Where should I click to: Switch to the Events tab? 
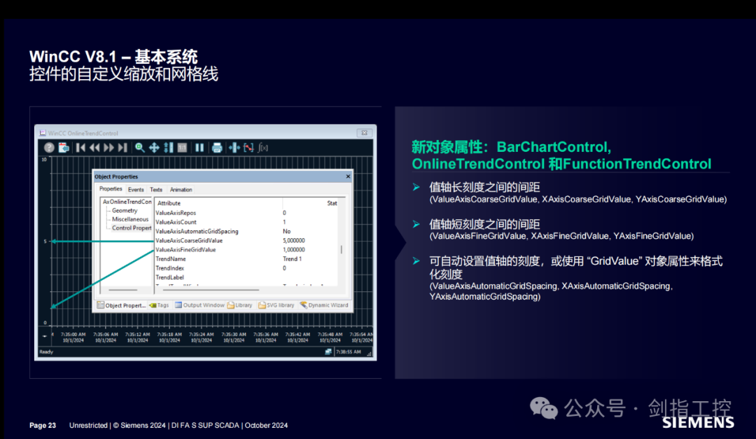[x=136, y=190]
